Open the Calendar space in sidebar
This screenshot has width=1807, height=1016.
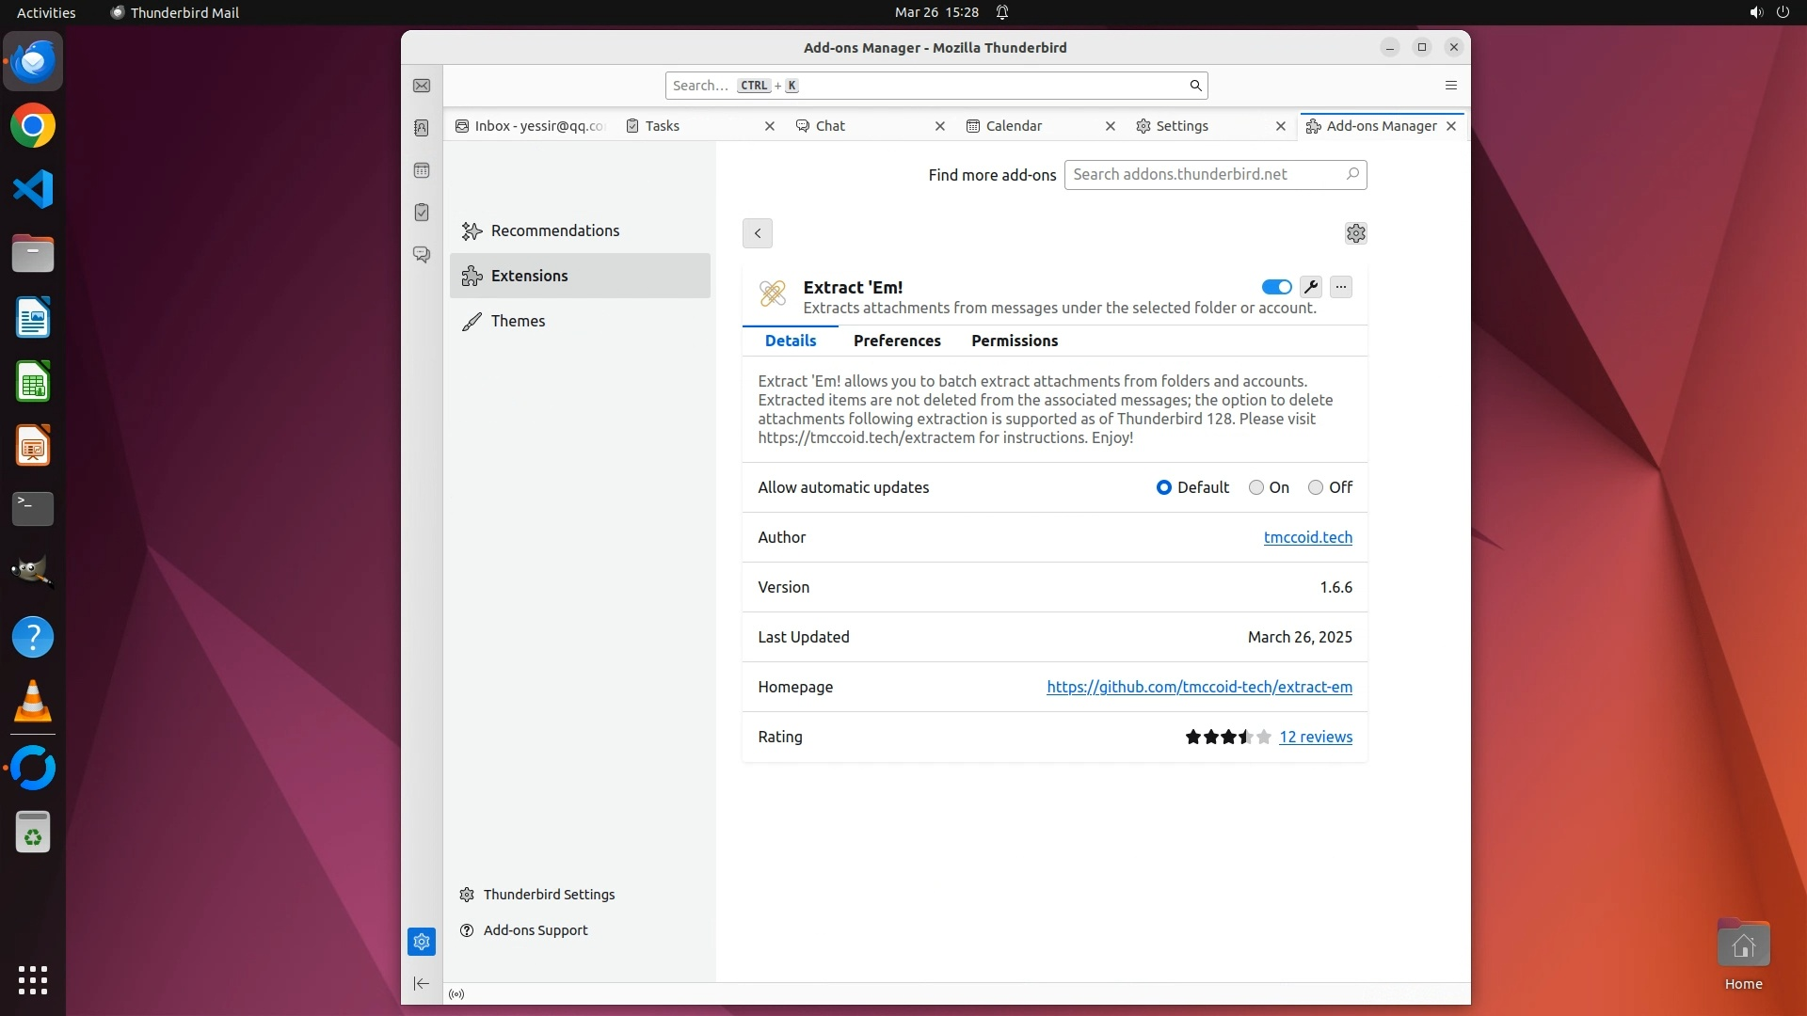tap(422, 170)
